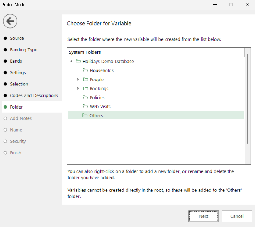Screen dimensions: 255x227
Task: Click the Households folder icon
Action: click(85, 70)
